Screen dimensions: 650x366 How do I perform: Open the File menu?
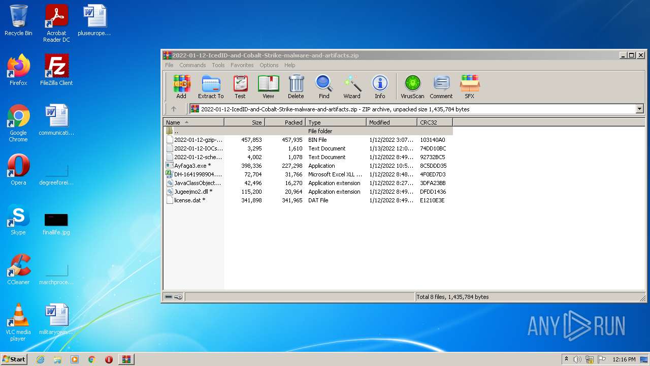click(169, 65)
